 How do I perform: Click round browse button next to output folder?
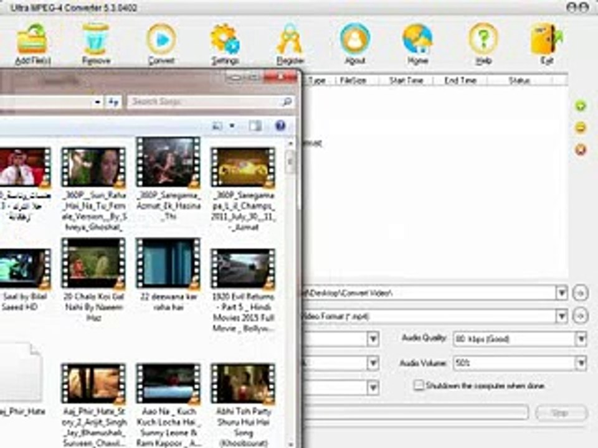[581, 293]
